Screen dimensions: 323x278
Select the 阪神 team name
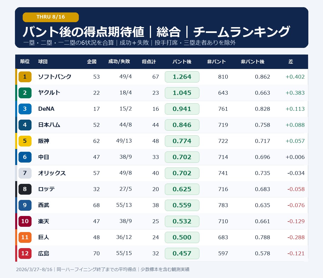pos(44,141)
